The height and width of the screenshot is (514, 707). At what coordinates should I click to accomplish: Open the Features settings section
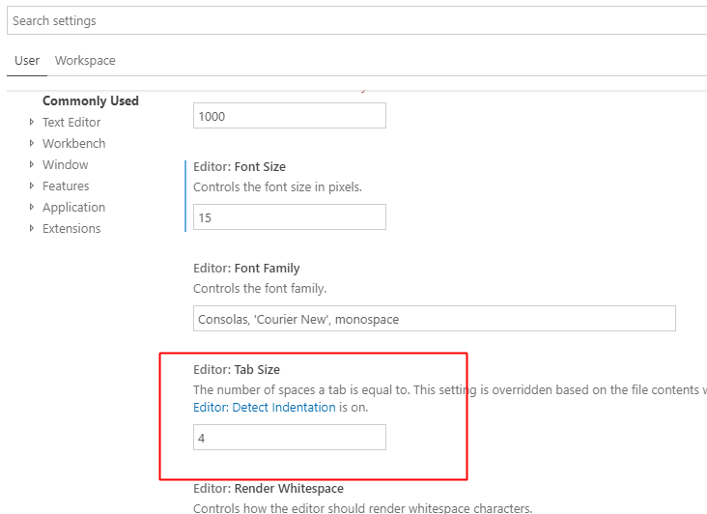pos(66,186)
